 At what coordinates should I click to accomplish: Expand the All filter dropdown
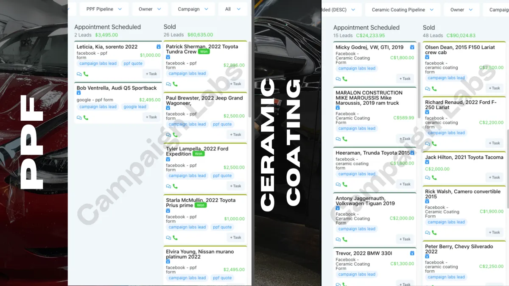232,9
